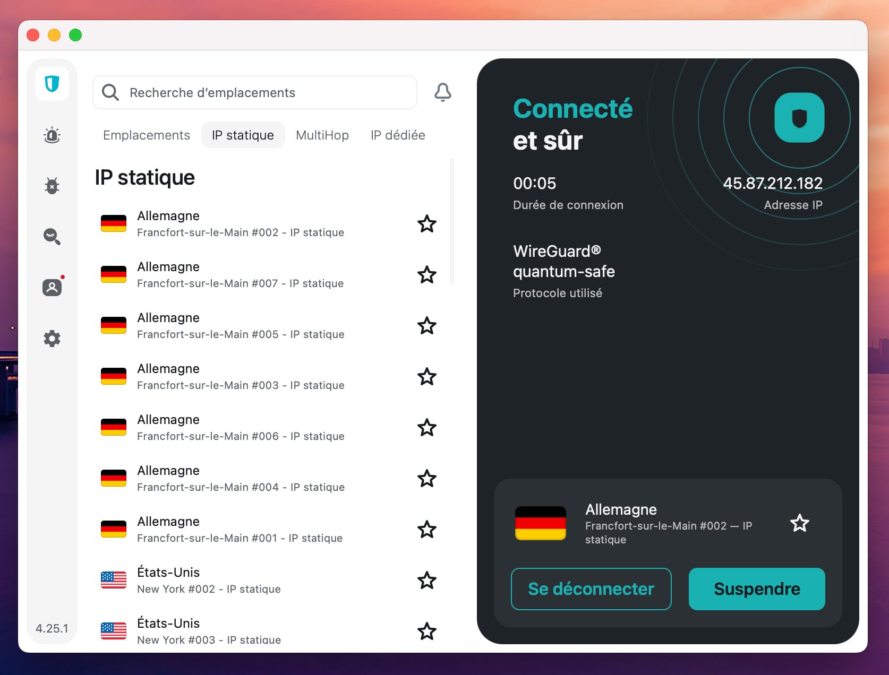Open the IP dédiée tab

pyautogui.click(x=398, y=135)
